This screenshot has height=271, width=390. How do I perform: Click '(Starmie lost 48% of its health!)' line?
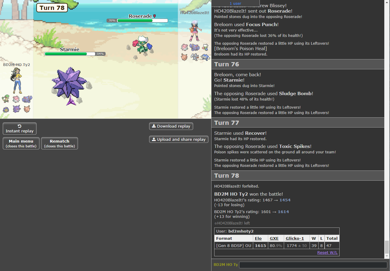coord(244,99)
